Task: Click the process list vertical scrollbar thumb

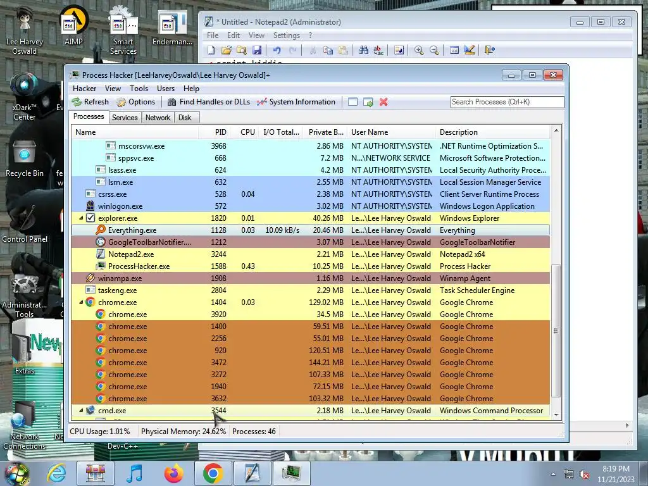Action: pyautogui.click(x=556, y=330)
